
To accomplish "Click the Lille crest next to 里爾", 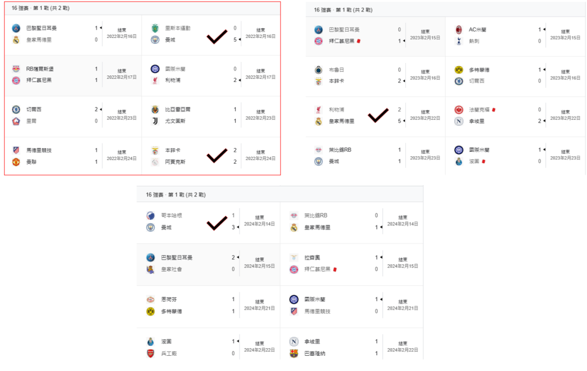I will (x=16, y=121).
